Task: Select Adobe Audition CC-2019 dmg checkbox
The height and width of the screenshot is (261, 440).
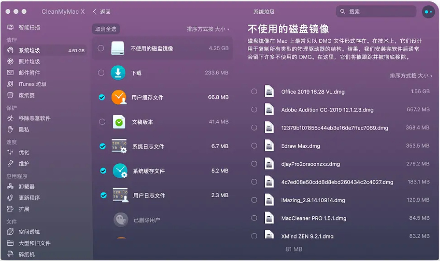Action: pos(254,109)
